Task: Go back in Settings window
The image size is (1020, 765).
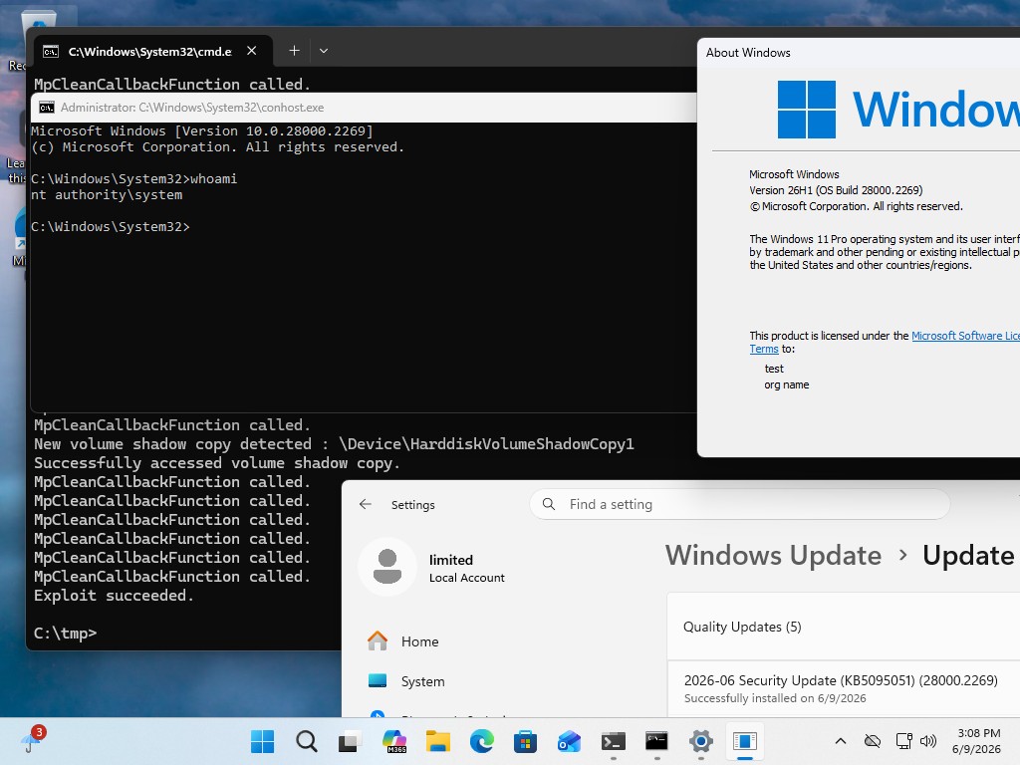Action: (x=365, y=504)
